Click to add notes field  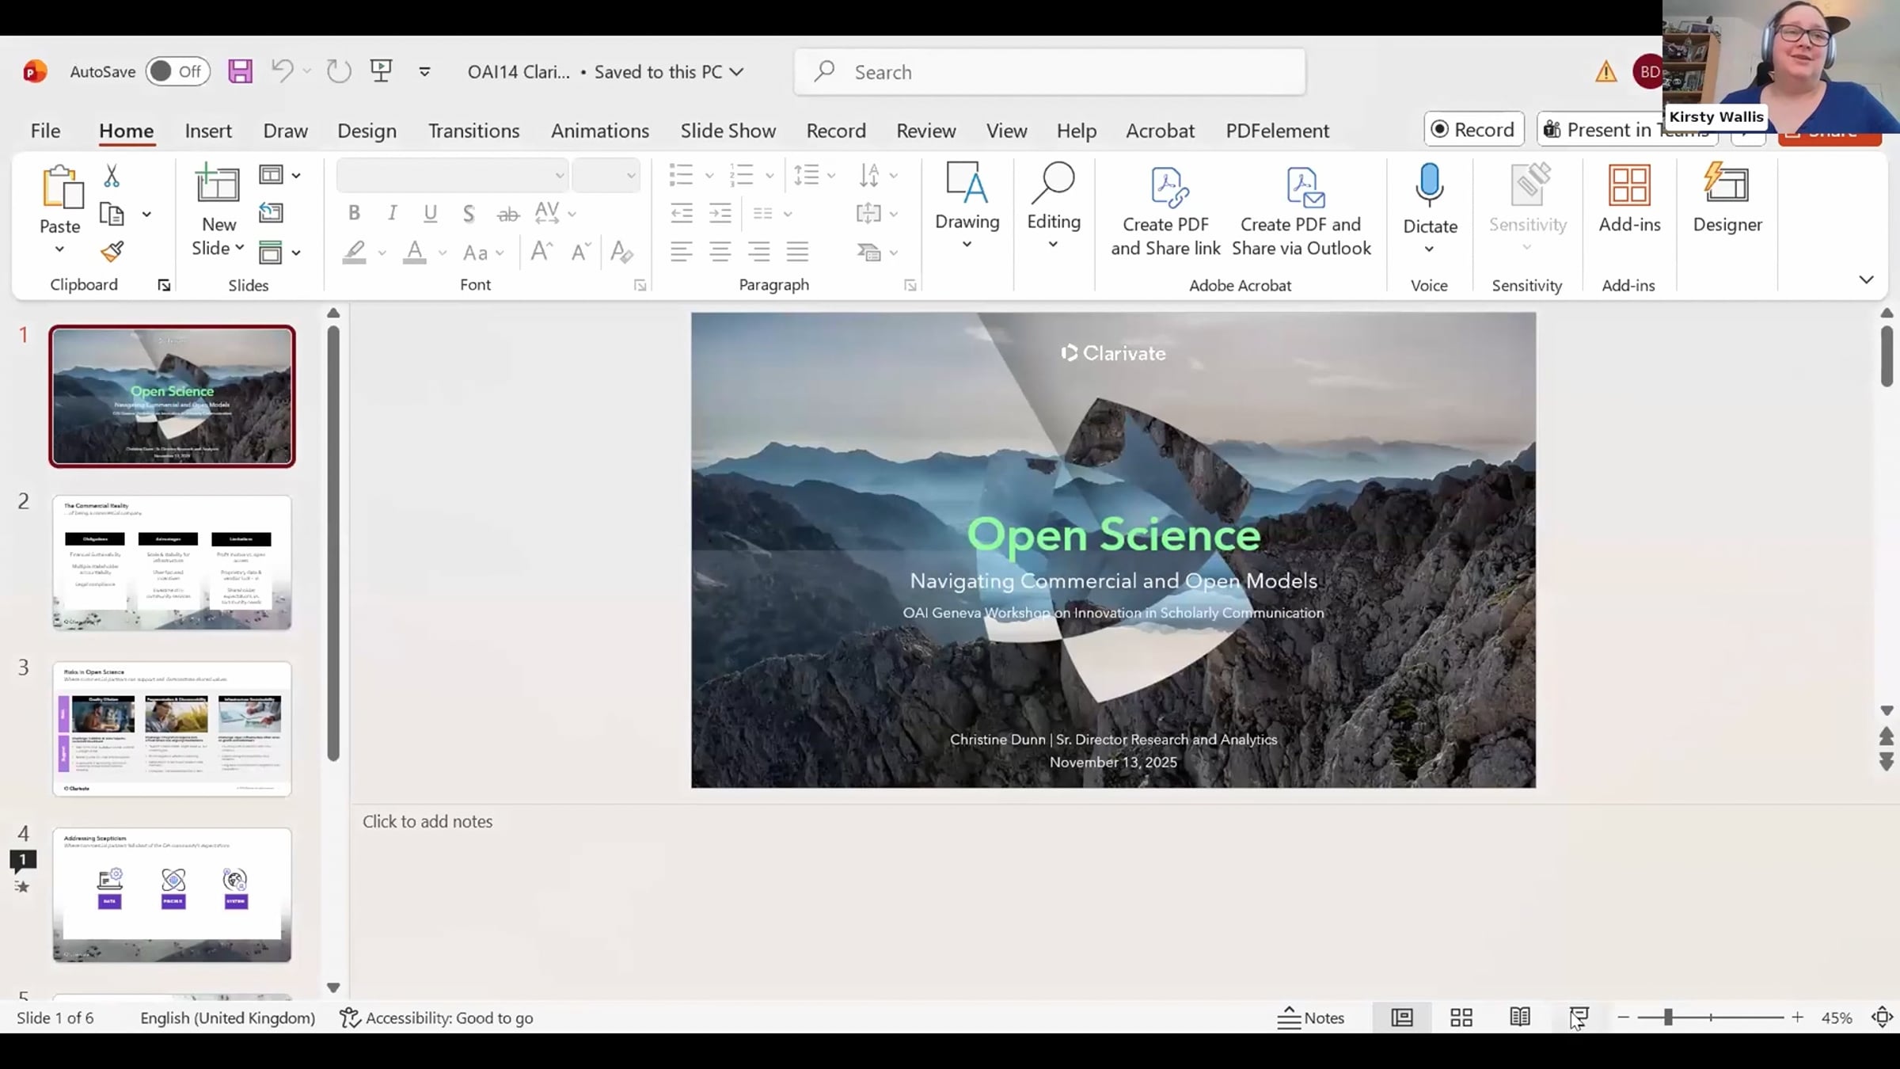(x=427, y=822)
